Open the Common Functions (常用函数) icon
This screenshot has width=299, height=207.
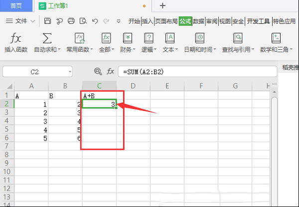(80, 38)
